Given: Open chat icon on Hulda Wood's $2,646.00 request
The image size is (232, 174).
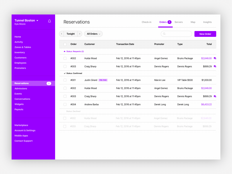Looking at the screenshot, I should (x=215, y=58).
